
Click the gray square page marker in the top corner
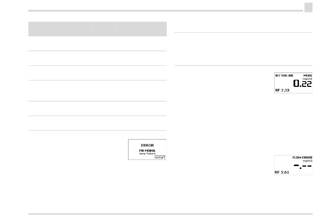[308, 7]
